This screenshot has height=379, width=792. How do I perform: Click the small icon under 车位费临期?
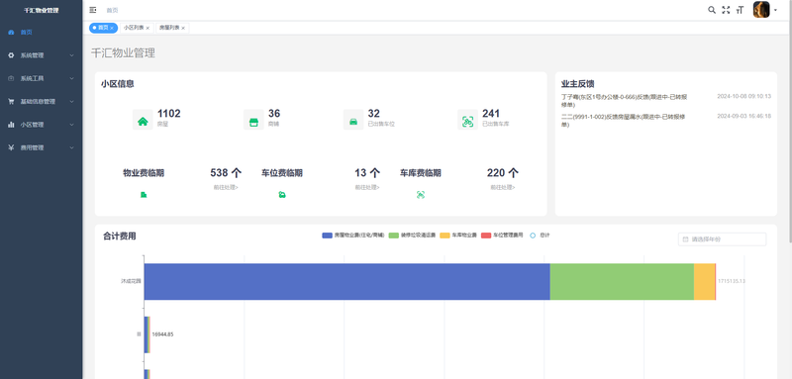tap(282, 195)
